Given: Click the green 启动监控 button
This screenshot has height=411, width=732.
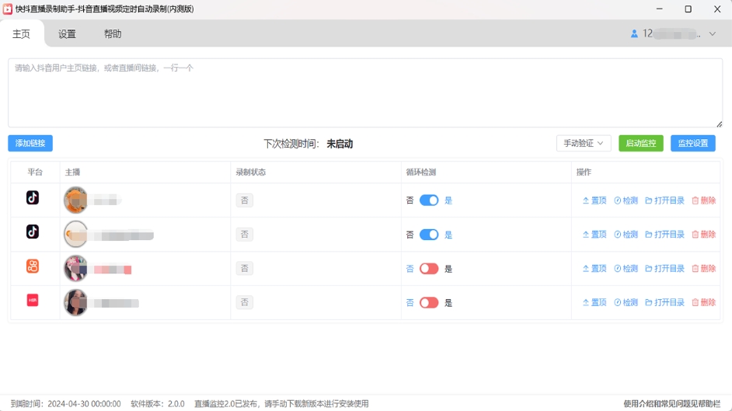Looking at the screenshot, I should 641,143.
